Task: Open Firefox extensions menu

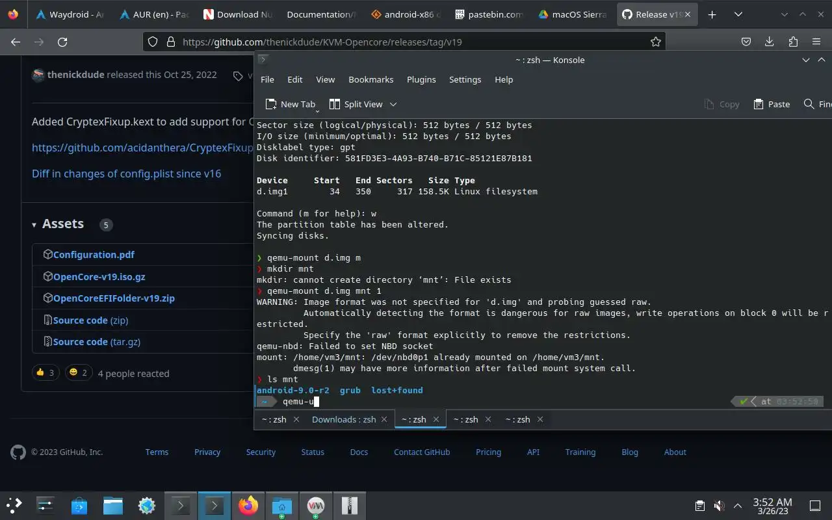Action: 793,42
